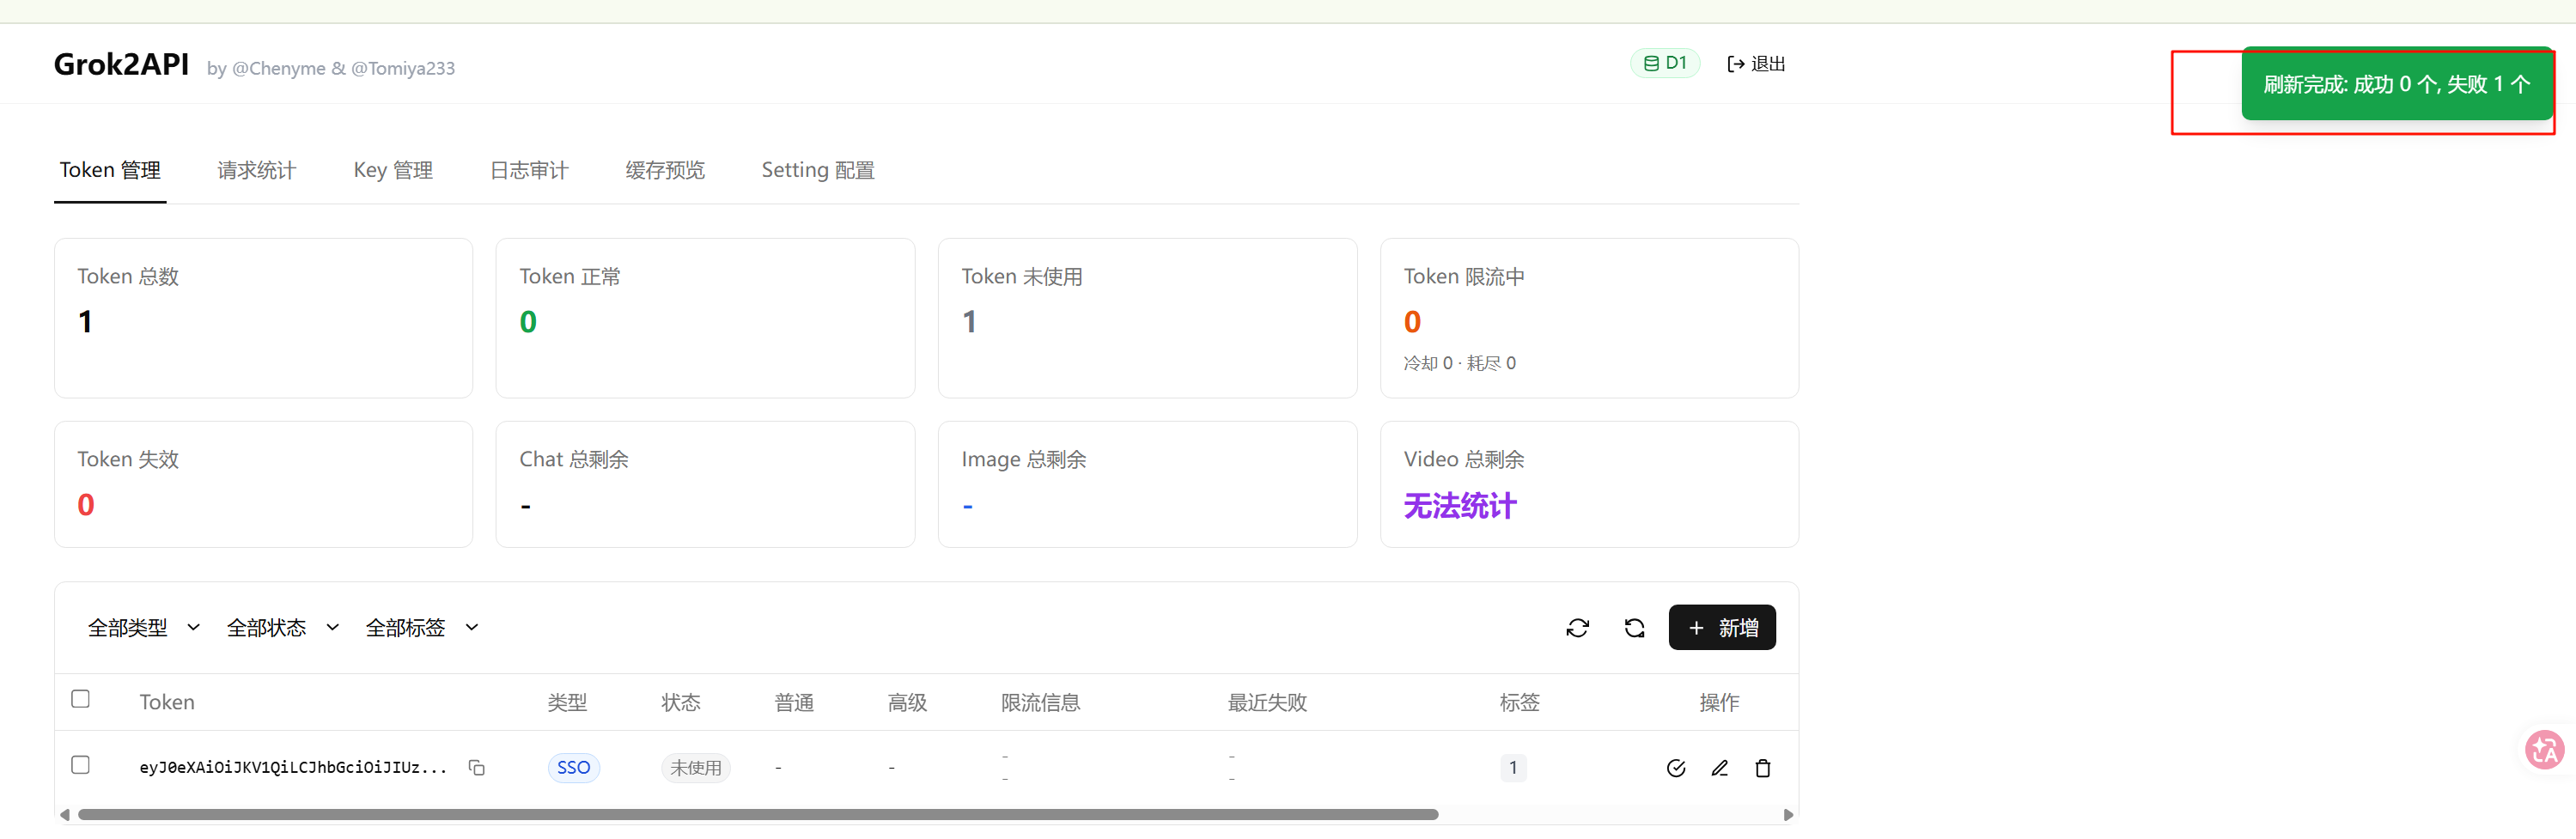Tick the checkbox for the SSO token row

click(x=81, y=765)
